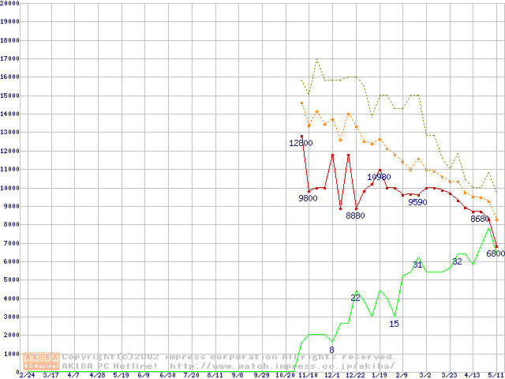
Task: Click the 10000 y-axis label
Action: [x=9, y=188]
